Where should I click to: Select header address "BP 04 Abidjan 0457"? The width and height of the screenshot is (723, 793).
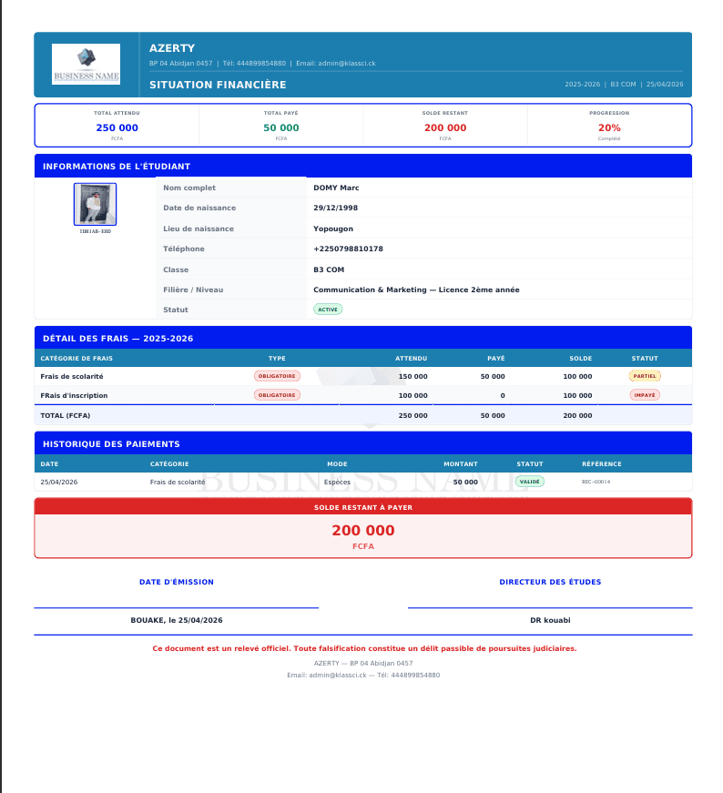click(x=180, y=63)
